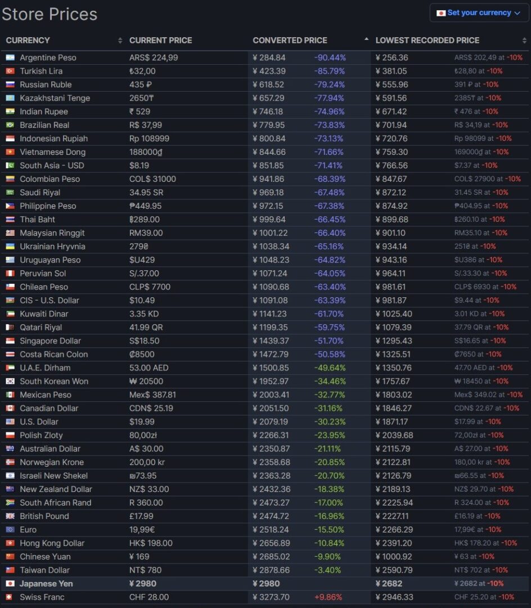Click the U.S. Dollar $19.99 current price cell
Screen dimensions: 531x608
pos(142,422)
